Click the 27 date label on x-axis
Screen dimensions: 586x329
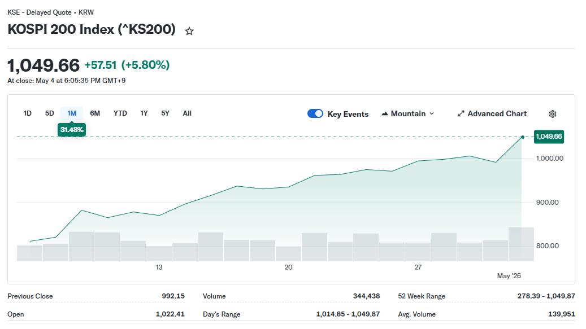tap(418, 267)
